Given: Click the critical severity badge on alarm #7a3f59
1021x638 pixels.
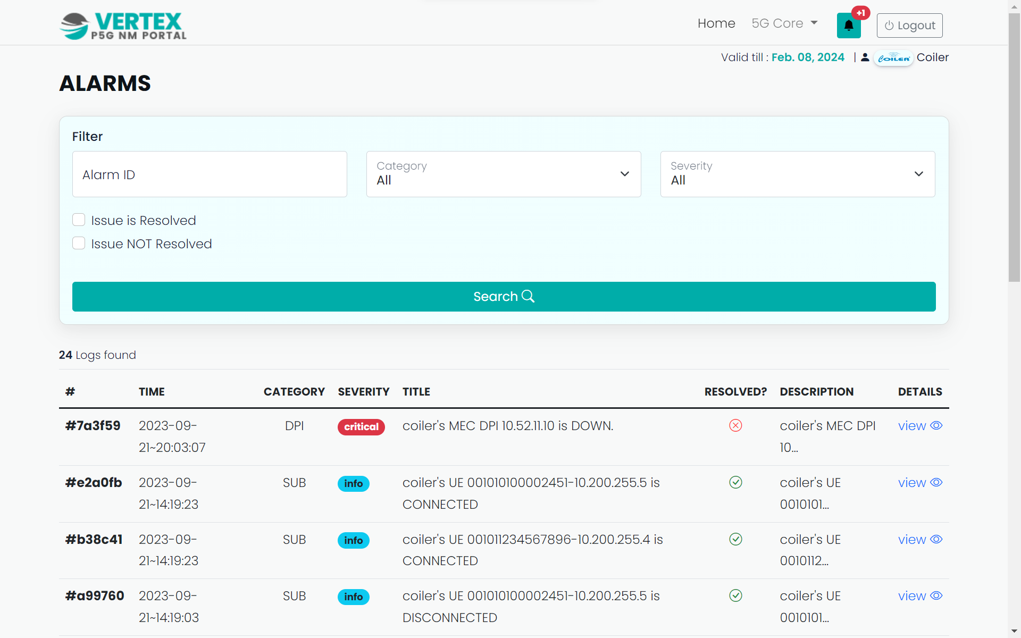Looking at the screenshot, I should click(361, 426).
